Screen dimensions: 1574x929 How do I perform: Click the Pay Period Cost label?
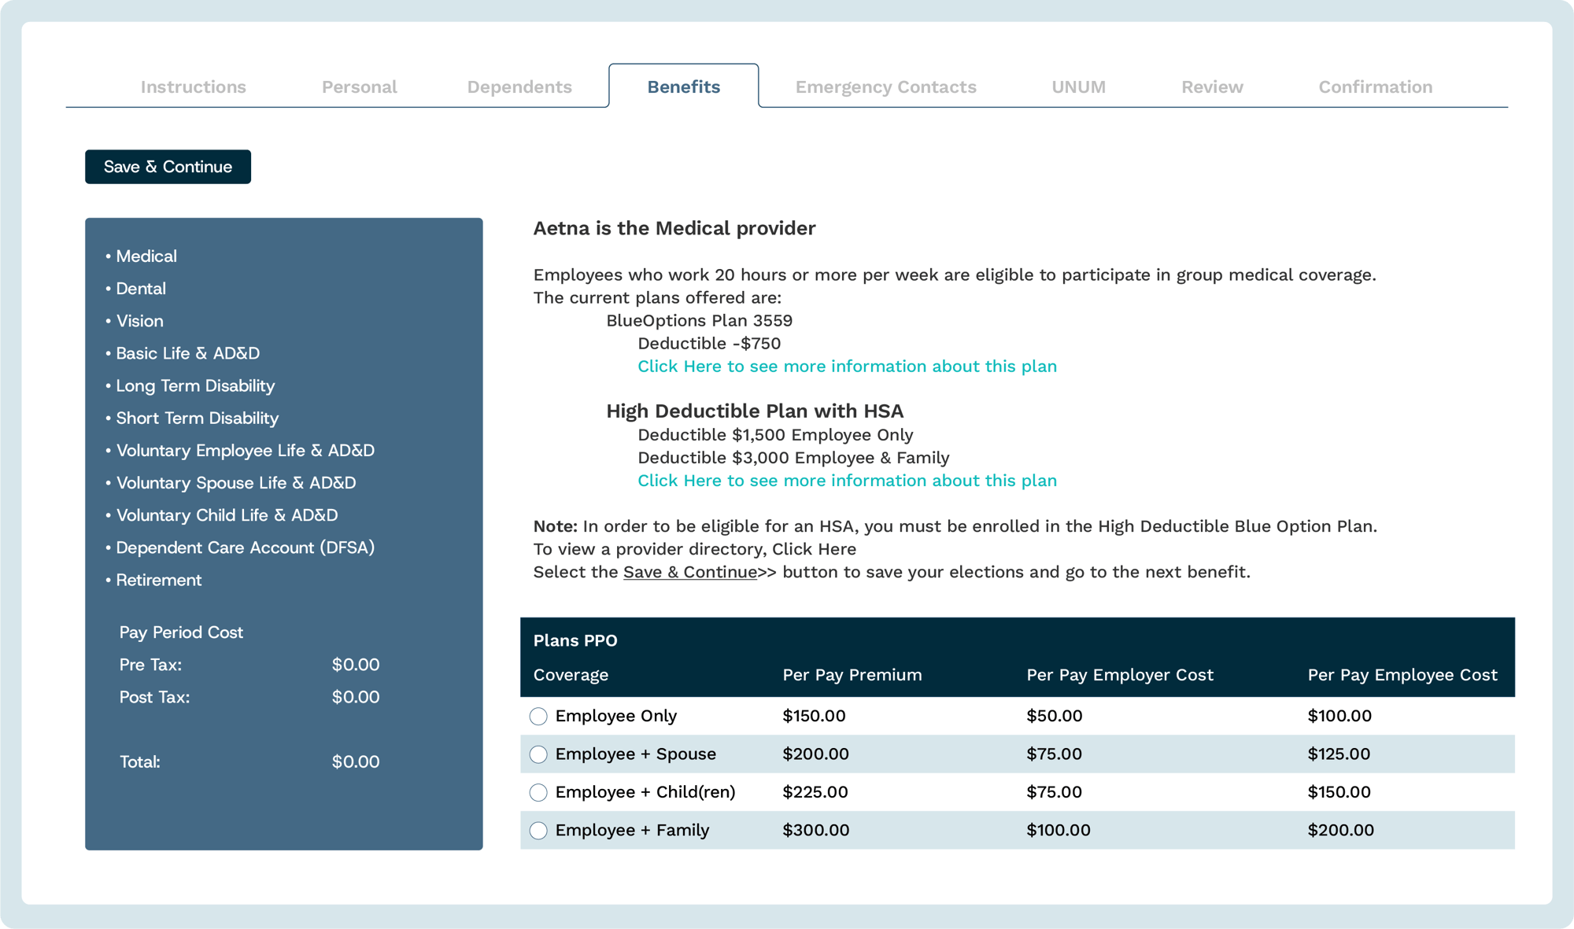(x=181, y=632)
